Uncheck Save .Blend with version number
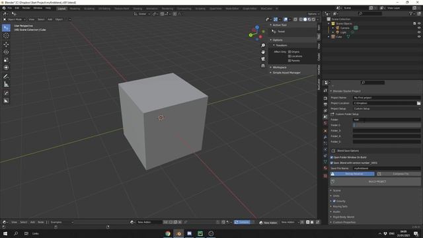Image resolution: width=423 pixels, height=238 pixels. tap(332, 163)
